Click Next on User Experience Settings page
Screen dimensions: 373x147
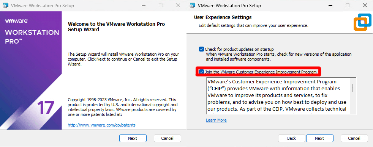click(x=319, y=138)
